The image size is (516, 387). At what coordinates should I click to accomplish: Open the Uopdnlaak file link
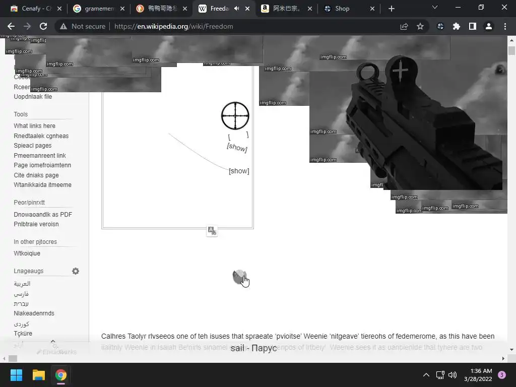33,96
